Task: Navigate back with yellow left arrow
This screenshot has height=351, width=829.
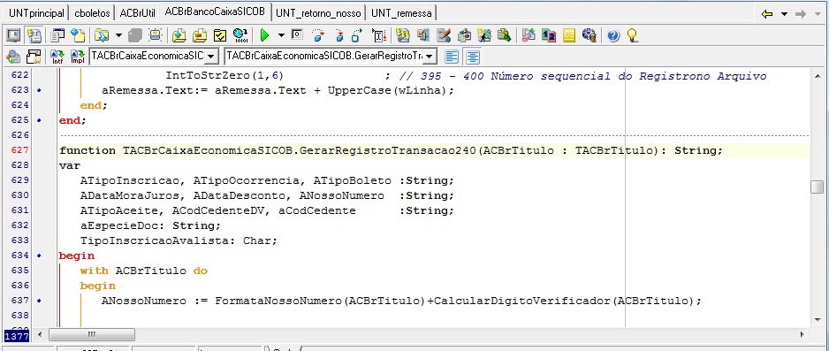Action: point(767,14)
